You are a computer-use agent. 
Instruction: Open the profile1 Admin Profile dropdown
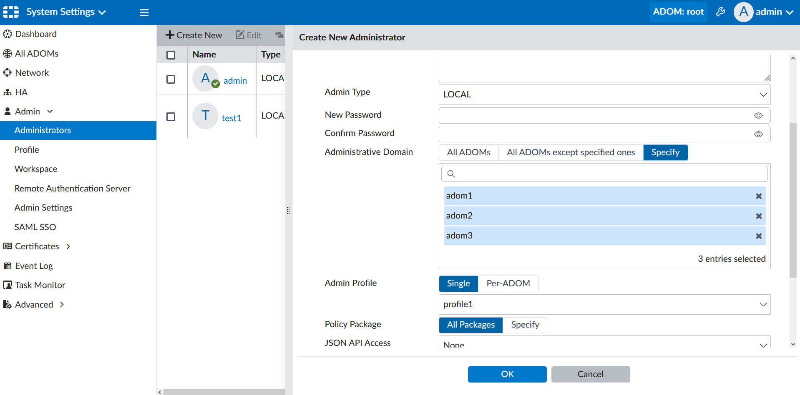[604, 305]
